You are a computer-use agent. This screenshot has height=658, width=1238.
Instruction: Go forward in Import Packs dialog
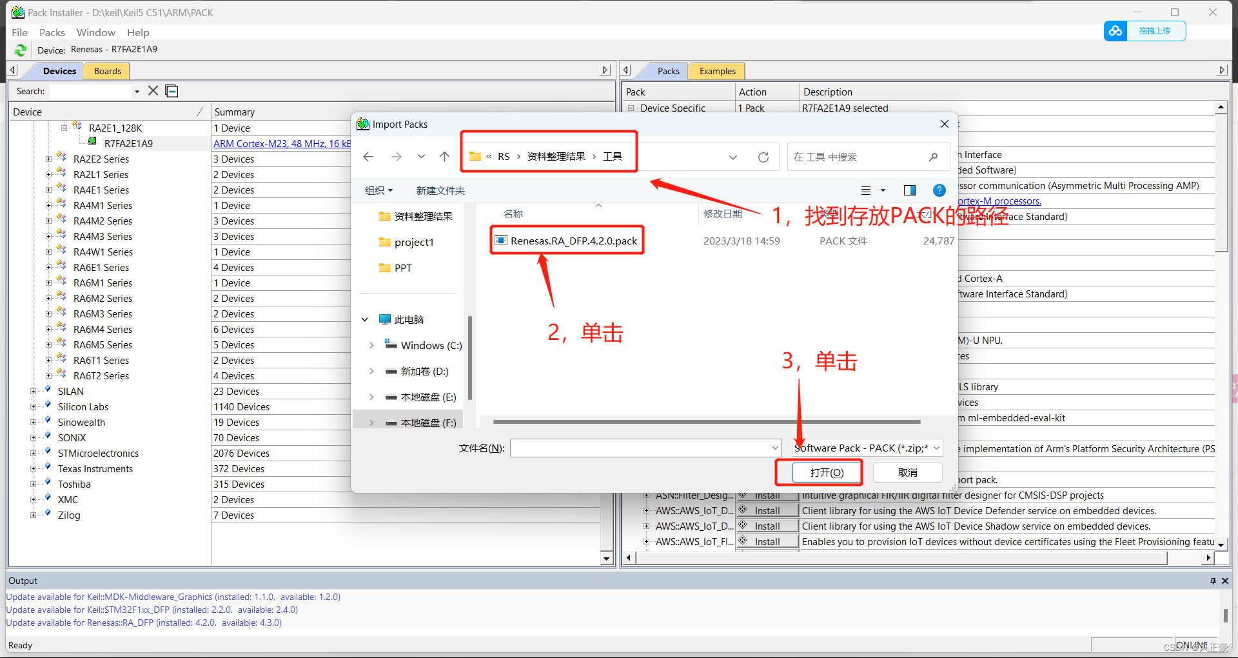tap(397, 157)
